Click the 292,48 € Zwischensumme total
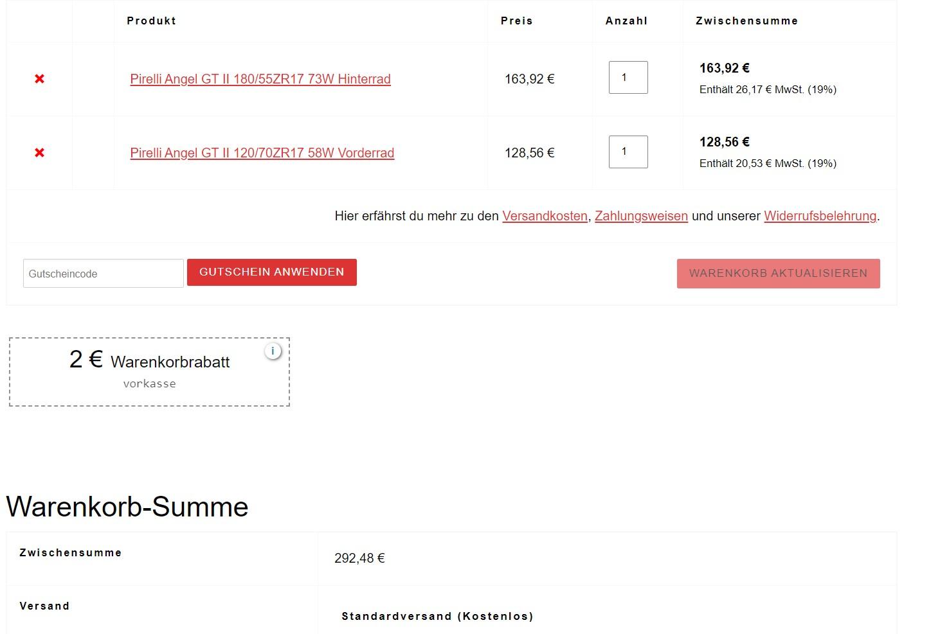This screenshot has width=931, height=634. (x=359, y=558)
